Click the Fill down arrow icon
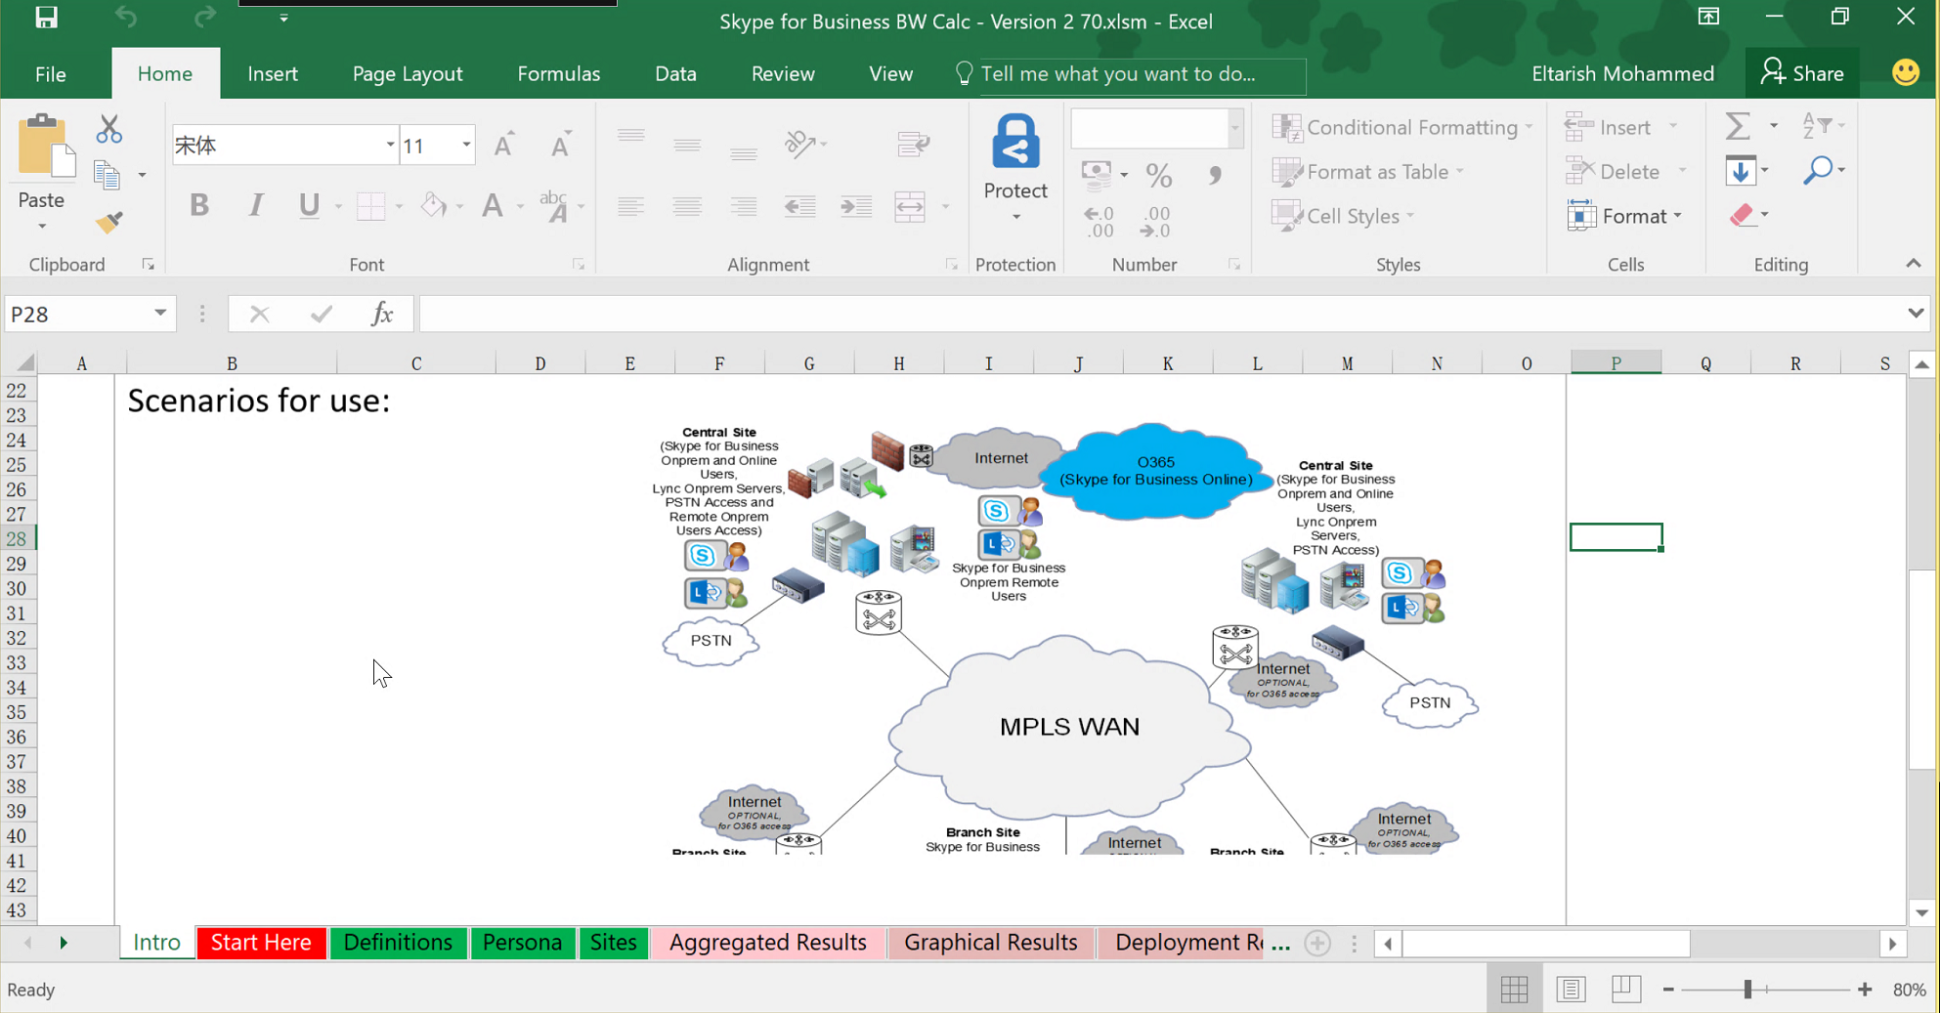 pyautogui.click(x=1740, y=171)
